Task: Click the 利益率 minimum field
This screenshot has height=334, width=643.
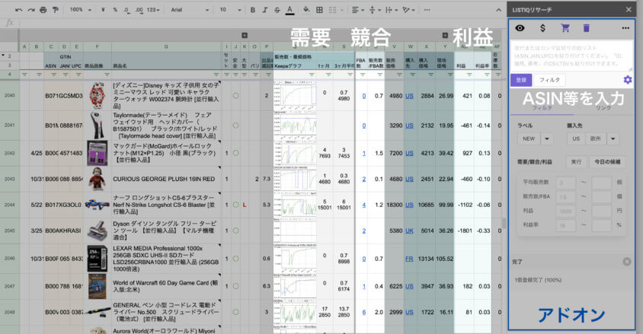Action: point(565,225)
